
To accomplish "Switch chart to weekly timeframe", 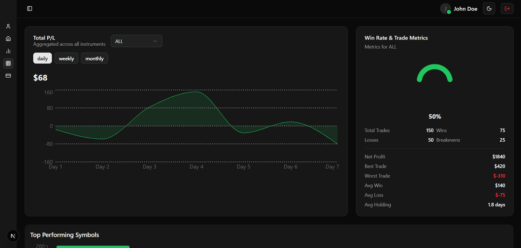I will click(67, 58).
